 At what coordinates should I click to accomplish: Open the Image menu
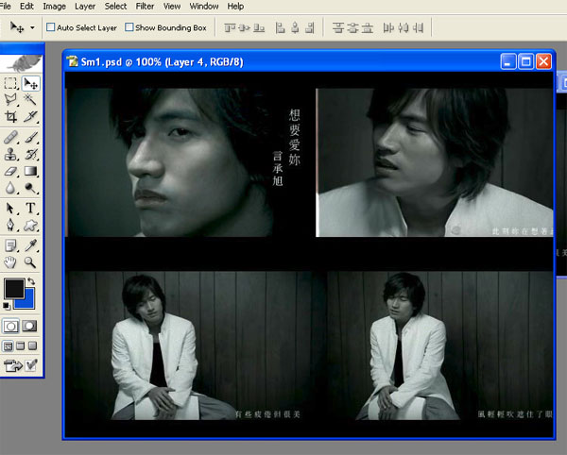(54, 7)
